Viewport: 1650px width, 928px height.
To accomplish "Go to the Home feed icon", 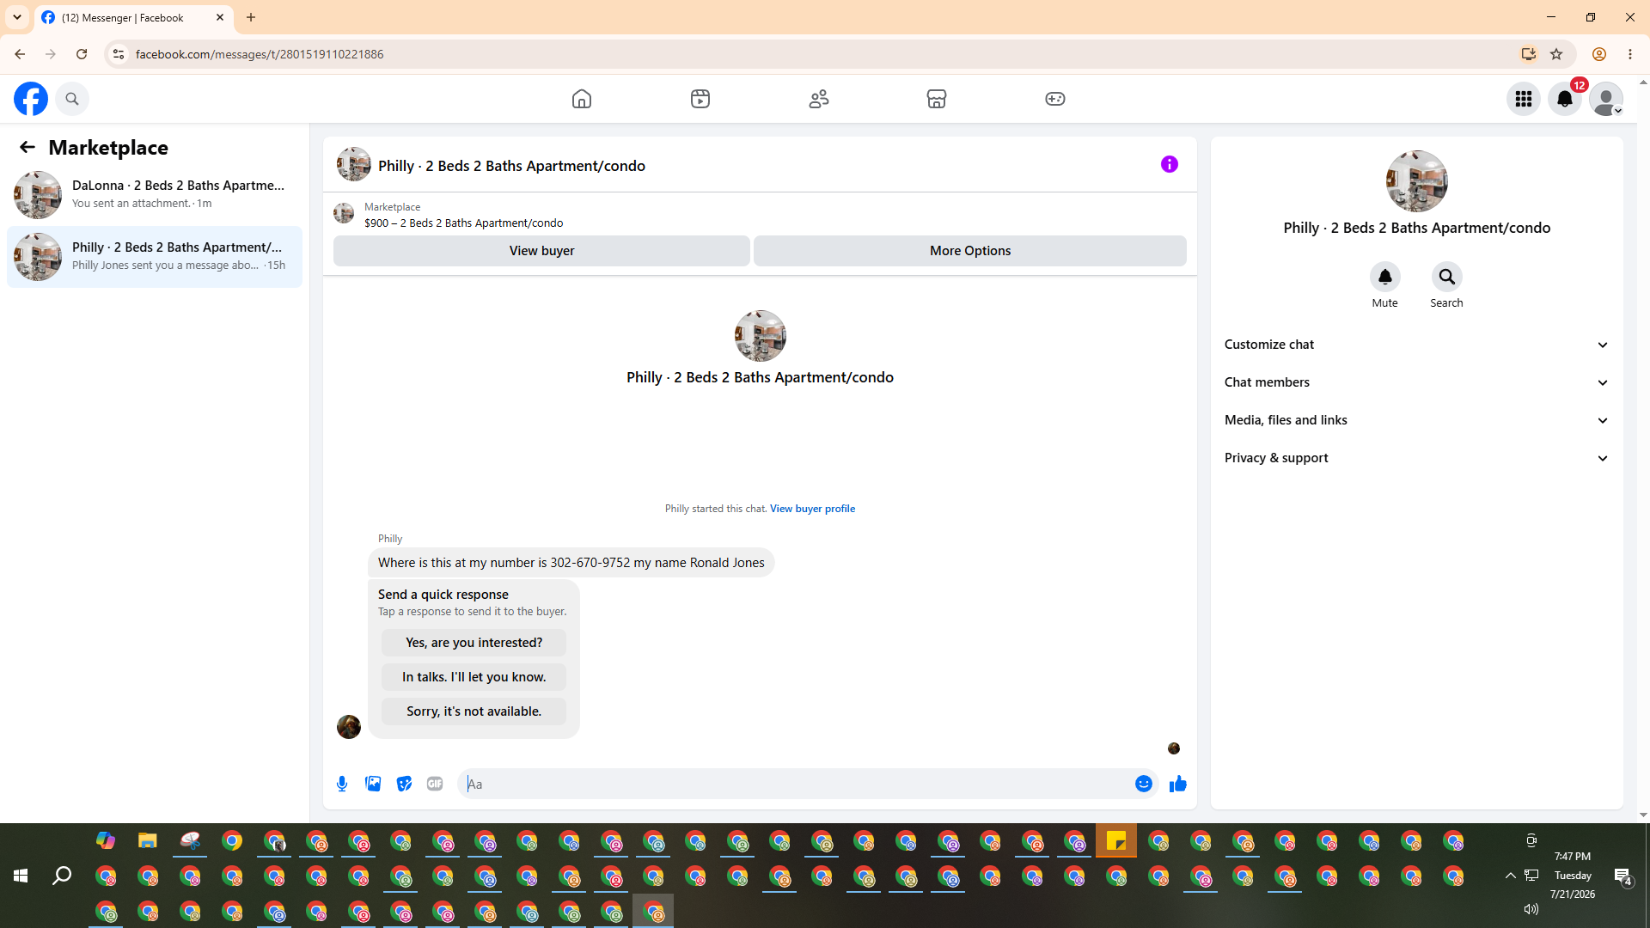I will pyautogui.click(x=582, y=99).
